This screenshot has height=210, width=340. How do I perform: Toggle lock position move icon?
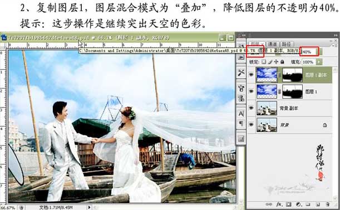pyautogui.click(x=276, y=62)
